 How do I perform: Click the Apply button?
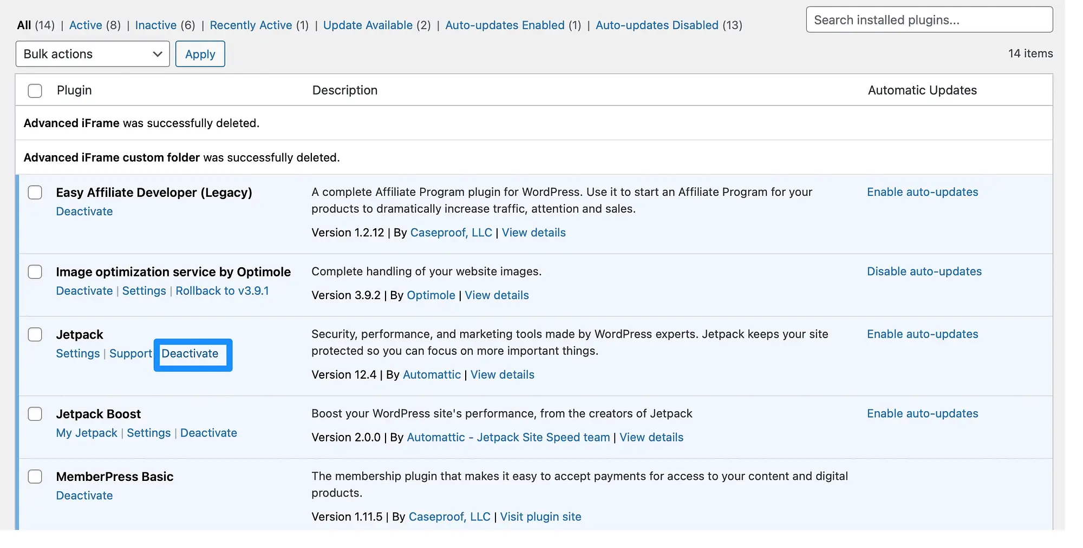(200, 54)
